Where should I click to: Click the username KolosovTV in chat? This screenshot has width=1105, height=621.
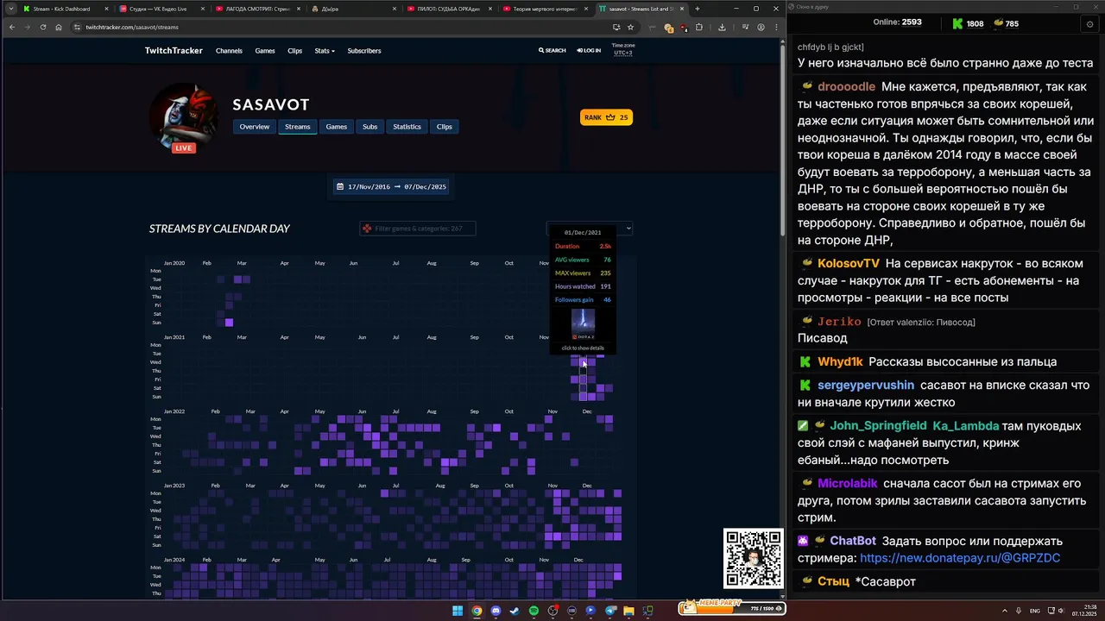coord(849,263)
